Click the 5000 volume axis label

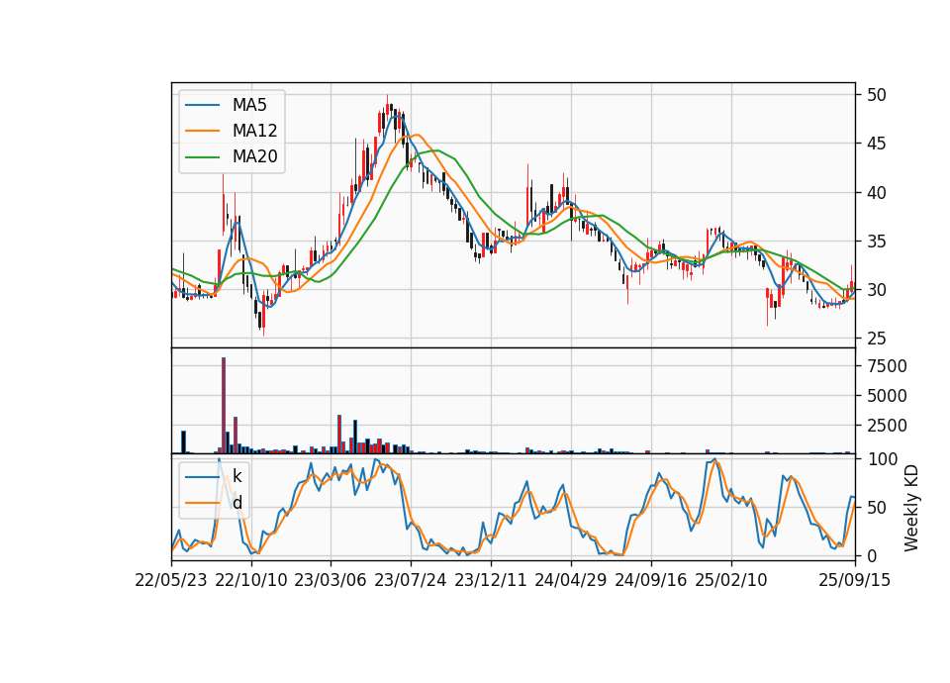point(887,396)
